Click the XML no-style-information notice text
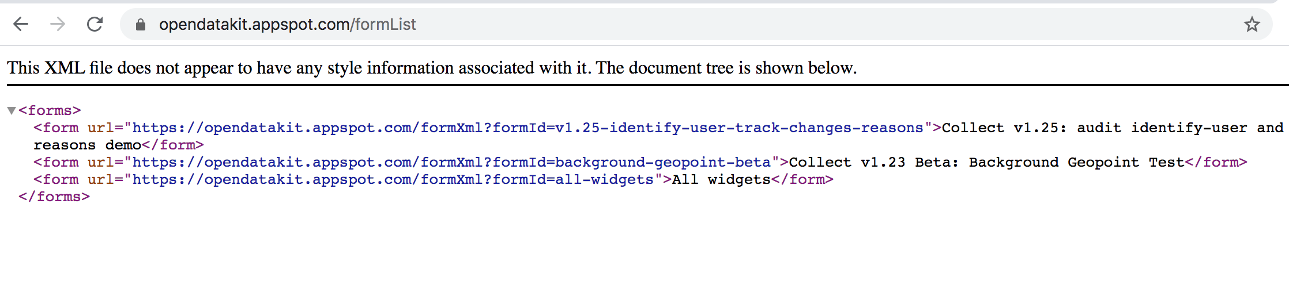This screenshot has width=1289, height=300. [x=432, y=68]
